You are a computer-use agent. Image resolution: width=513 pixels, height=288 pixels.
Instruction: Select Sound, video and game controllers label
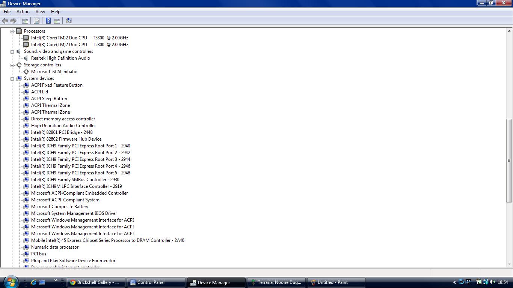click(59, 51)
